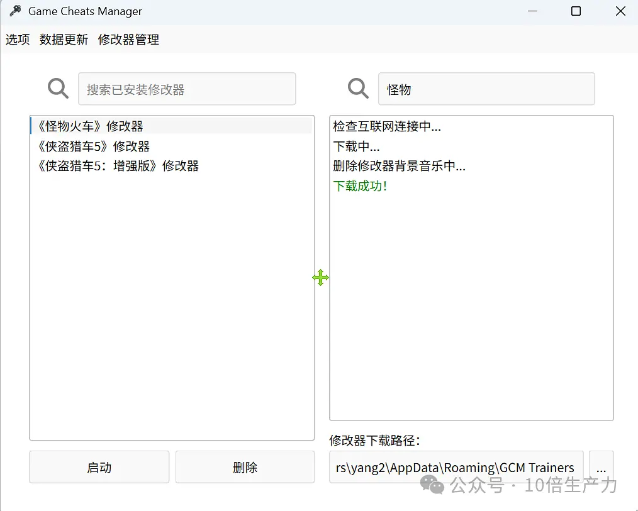Click the 删除修改器背景音乐中... log entry
The width and height of the screenshot is (638, 511).
399,167
